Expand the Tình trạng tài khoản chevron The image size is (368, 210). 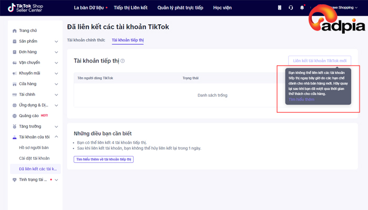point(56,180)
